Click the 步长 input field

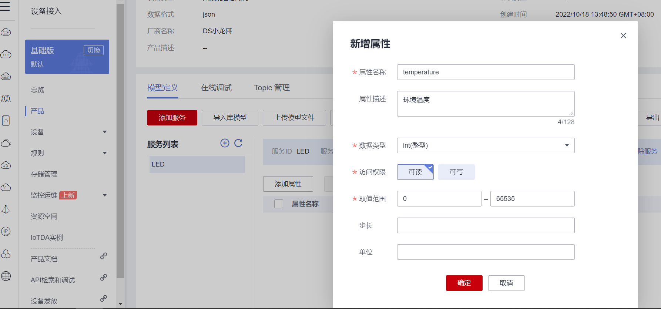(486, 225)
